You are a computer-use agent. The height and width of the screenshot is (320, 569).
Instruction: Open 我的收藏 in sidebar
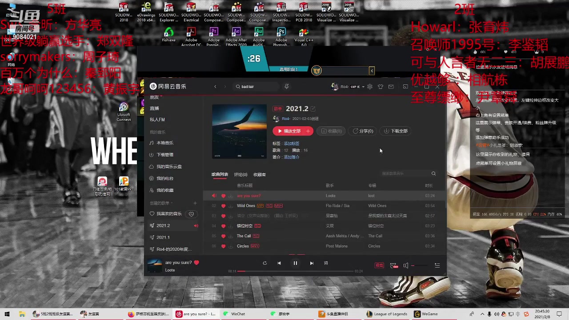(165, 190)
